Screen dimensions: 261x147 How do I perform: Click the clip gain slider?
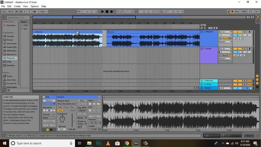pyautogui.click(x=72, y=121)
